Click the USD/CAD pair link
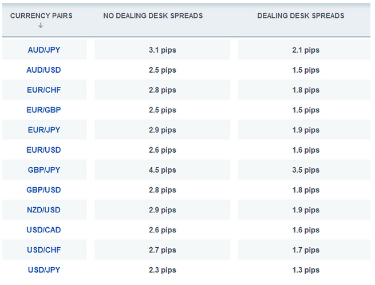 (44, 230)
